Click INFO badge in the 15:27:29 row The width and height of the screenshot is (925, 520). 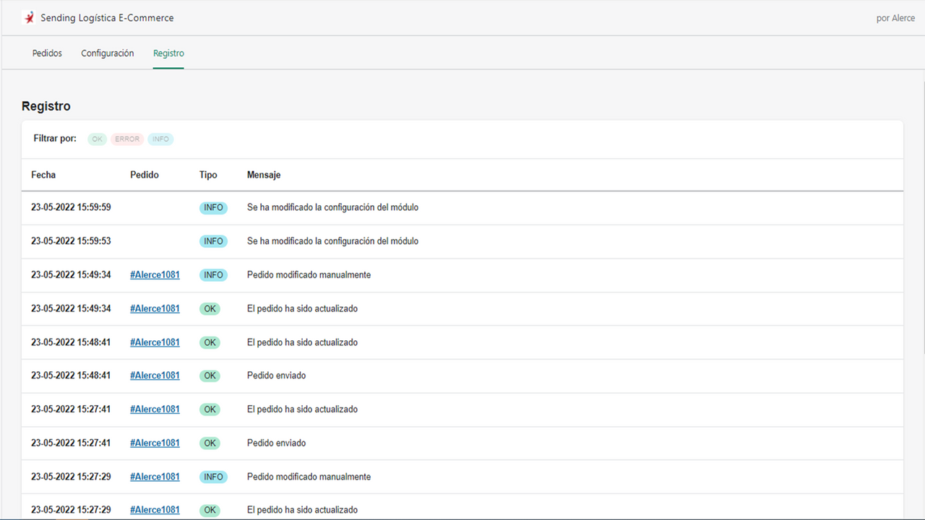tap(213, 477)
